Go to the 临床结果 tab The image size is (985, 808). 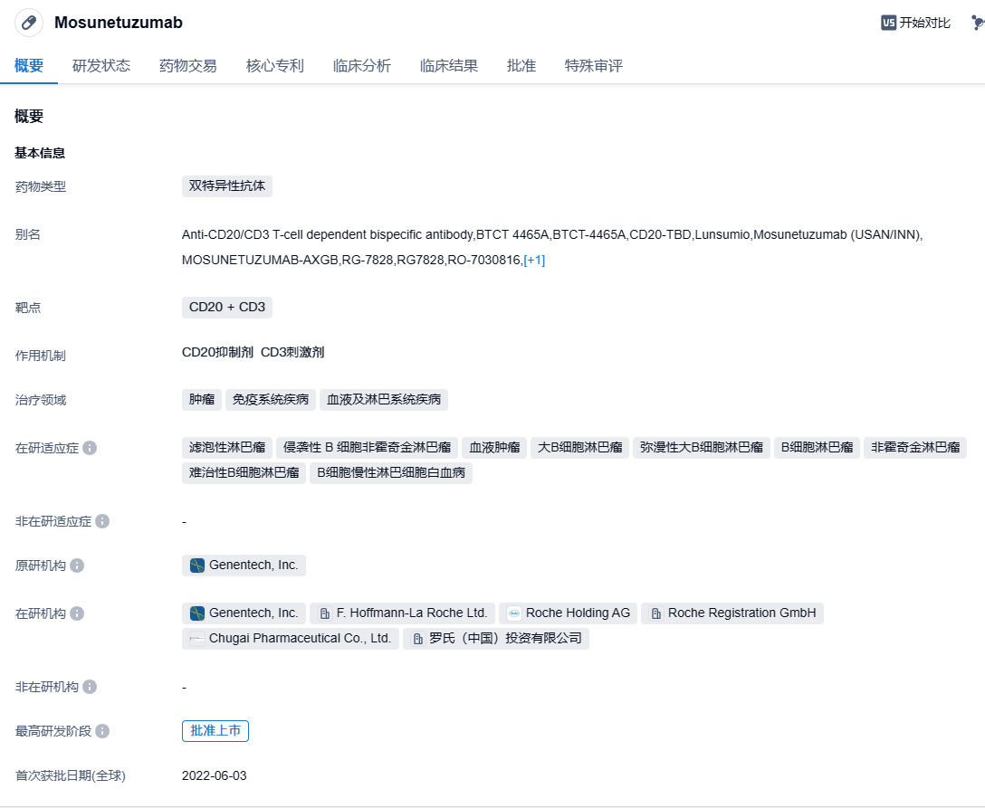(x=449, y=65)
